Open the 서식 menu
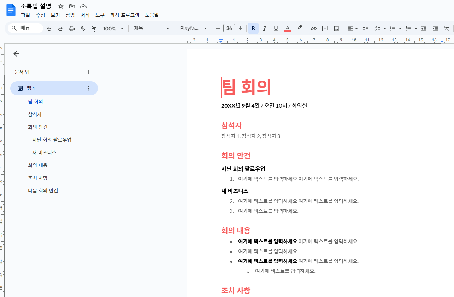 coord(85,15)
